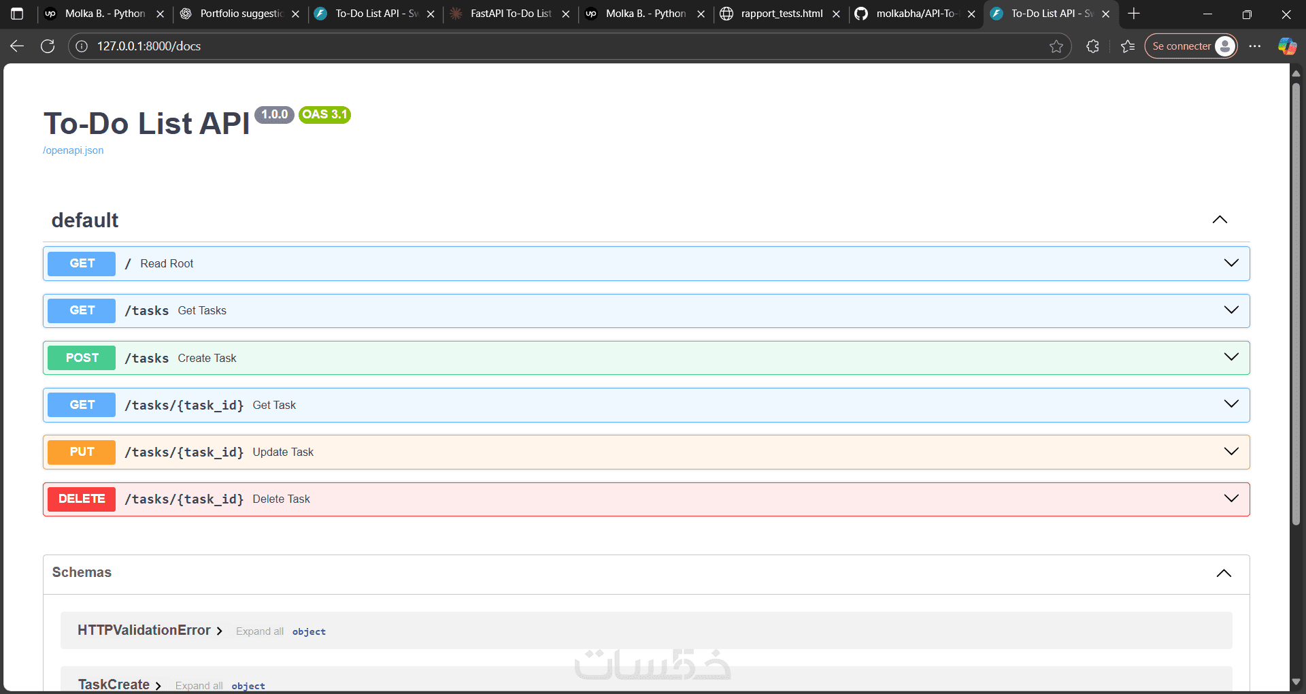
Task: Click the blue GET badge for Get Task
Action: pyautogui.click(x=82, y=405)
